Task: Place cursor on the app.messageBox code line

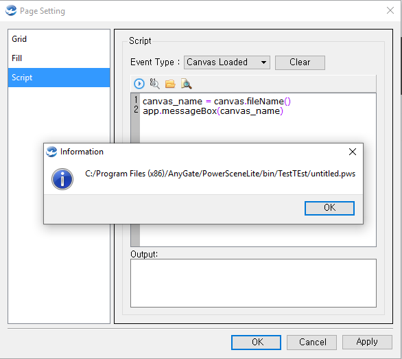Action: 213,111
